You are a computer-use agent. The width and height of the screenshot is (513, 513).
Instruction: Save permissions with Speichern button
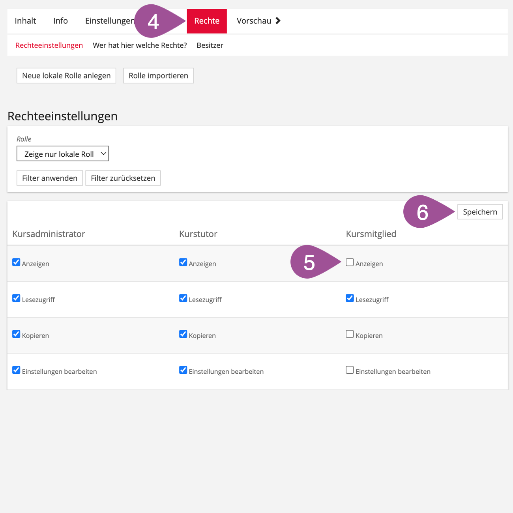click(x=480, y=212)
